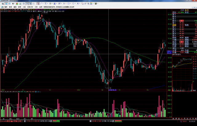This screenshot has height=126, width=197.
Task: Toggle the drawing mode pencil-chart button
Action: click(x=38, y=4)
